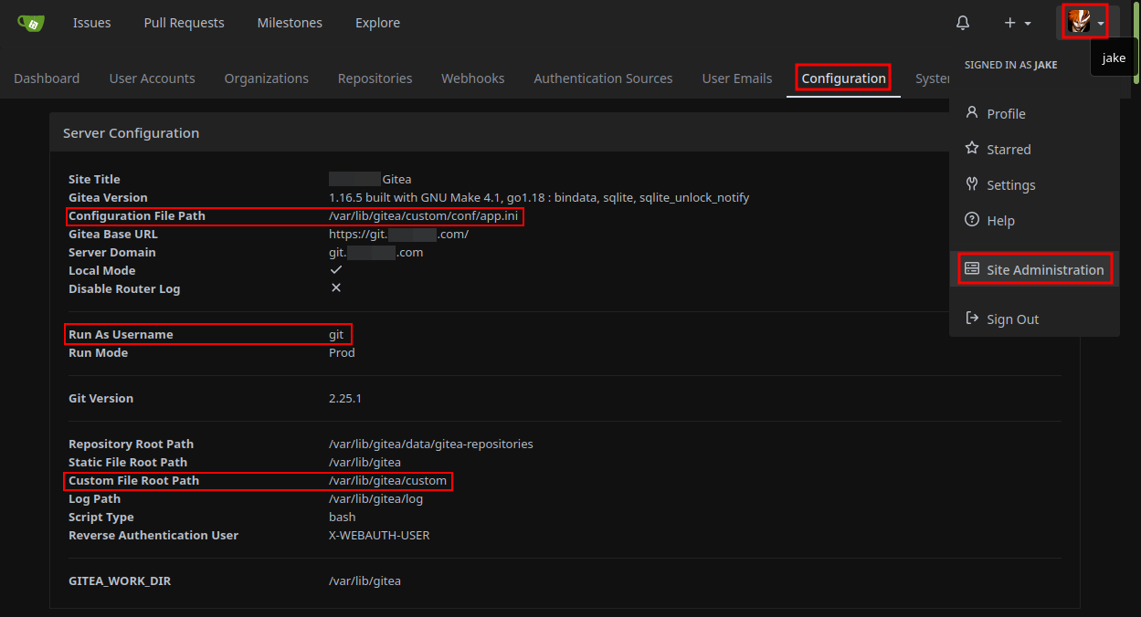Choose Starred from user menu
Image resolution: width=1141 pixels, height=617 pixels.
(1034, 149)
